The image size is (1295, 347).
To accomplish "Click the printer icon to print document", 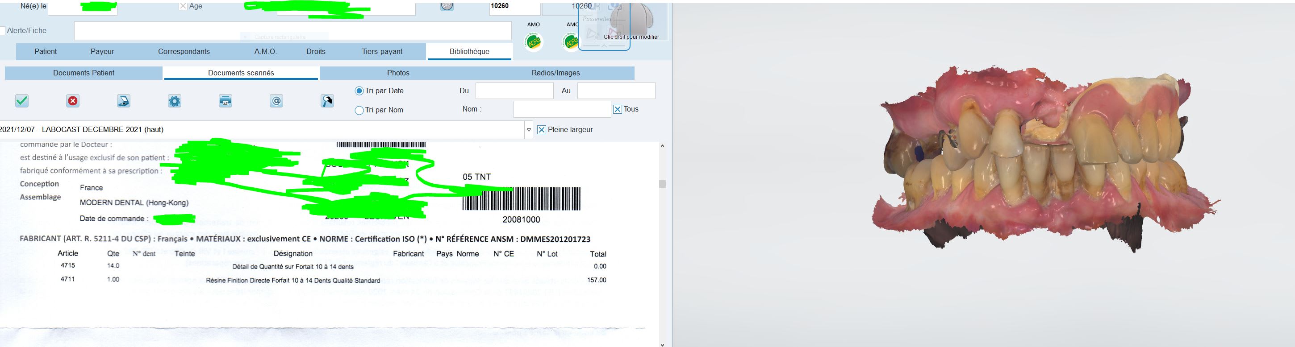I will click(225, 101).
